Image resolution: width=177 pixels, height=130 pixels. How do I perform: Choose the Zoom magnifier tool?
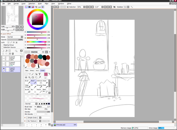pyautogui.click(x=29, y=77)
